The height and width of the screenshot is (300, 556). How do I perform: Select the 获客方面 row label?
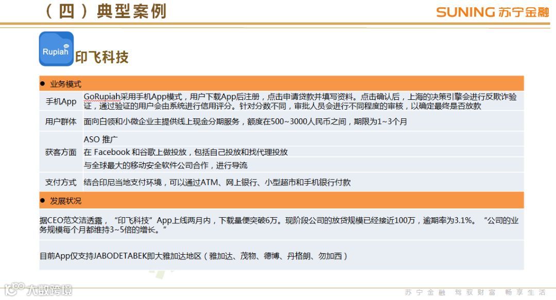click(61, 152)
